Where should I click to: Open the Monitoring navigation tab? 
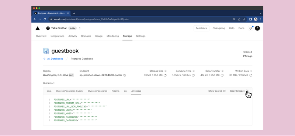click(x=113, y=36)
